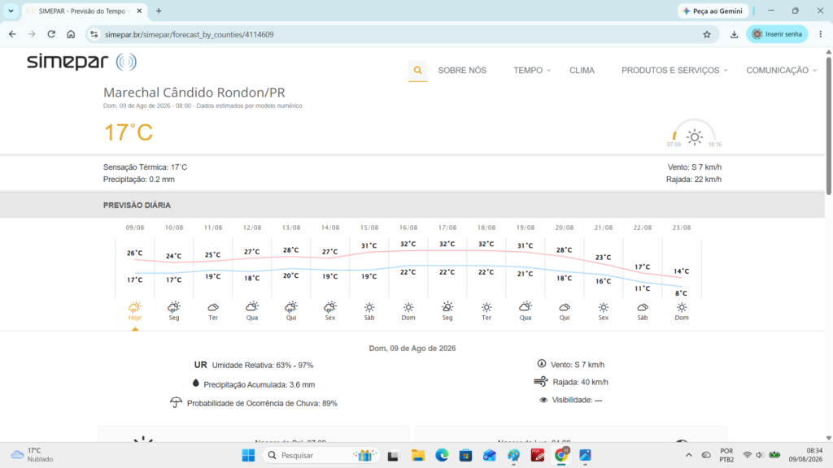Switch to SIMEPAR Previsão do Tempo tab

[x=82, y=11]
